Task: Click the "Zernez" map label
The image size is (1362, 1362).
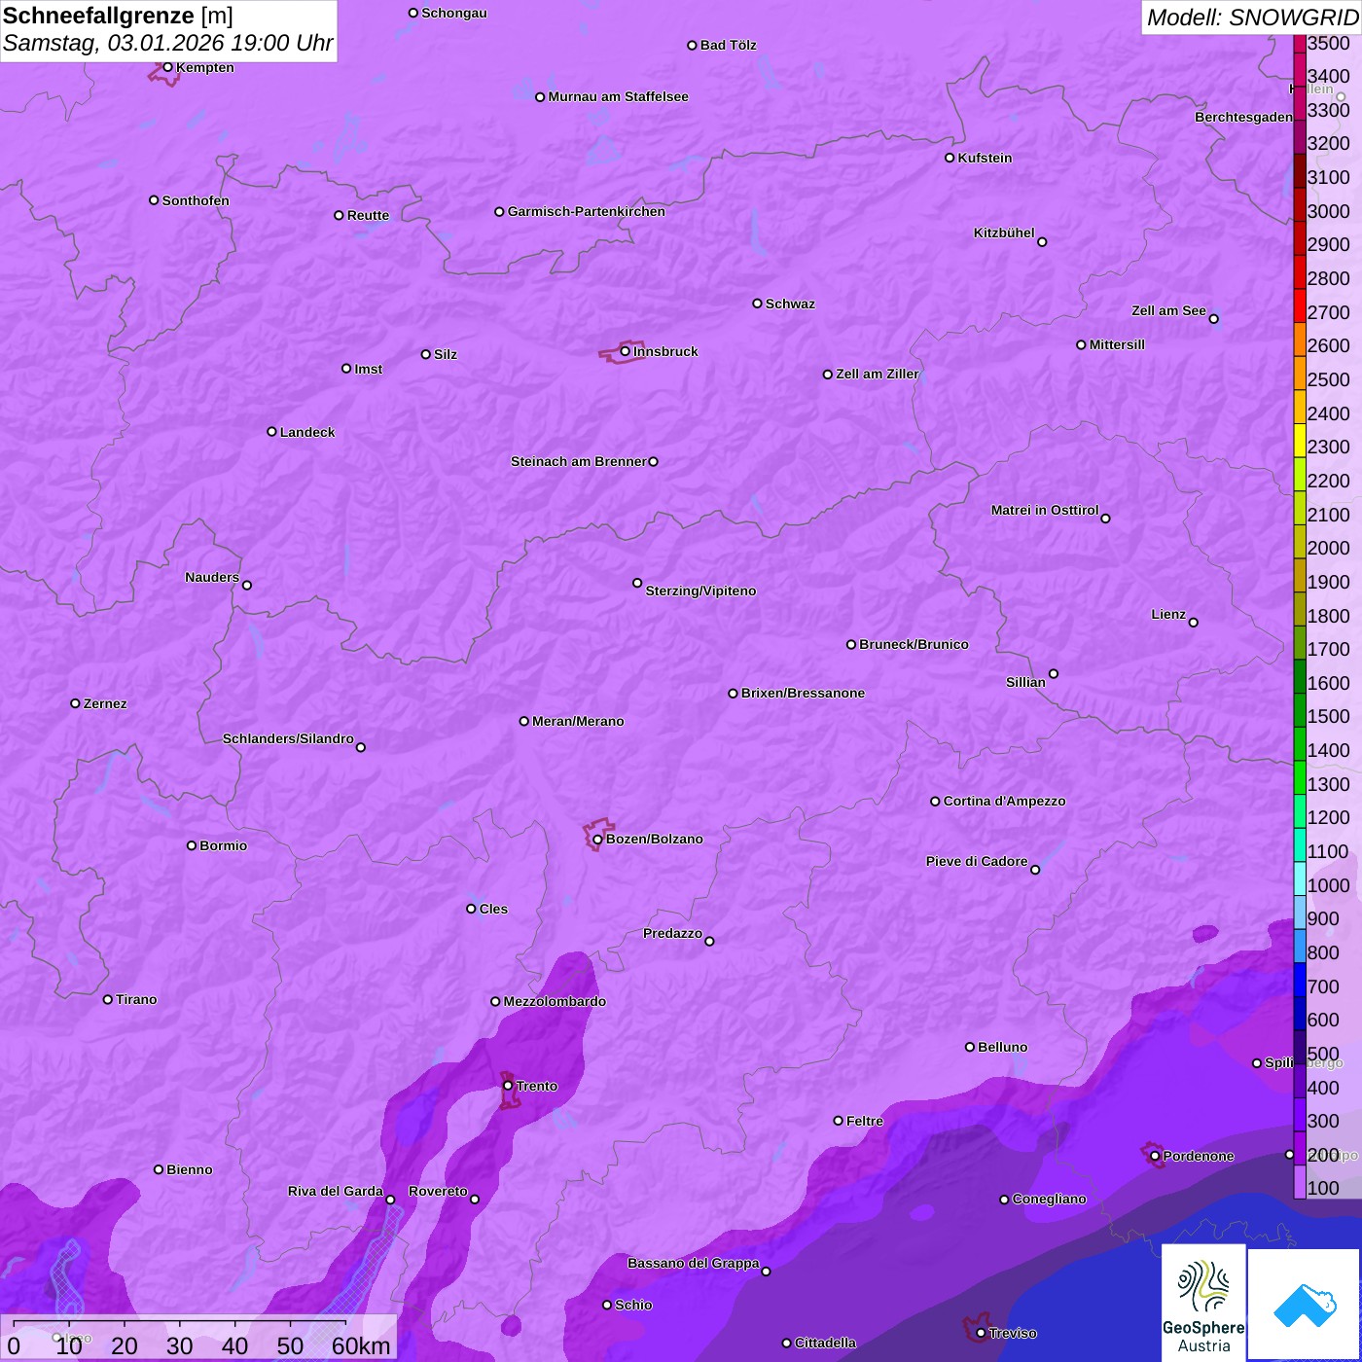Action: pos(105,703)
